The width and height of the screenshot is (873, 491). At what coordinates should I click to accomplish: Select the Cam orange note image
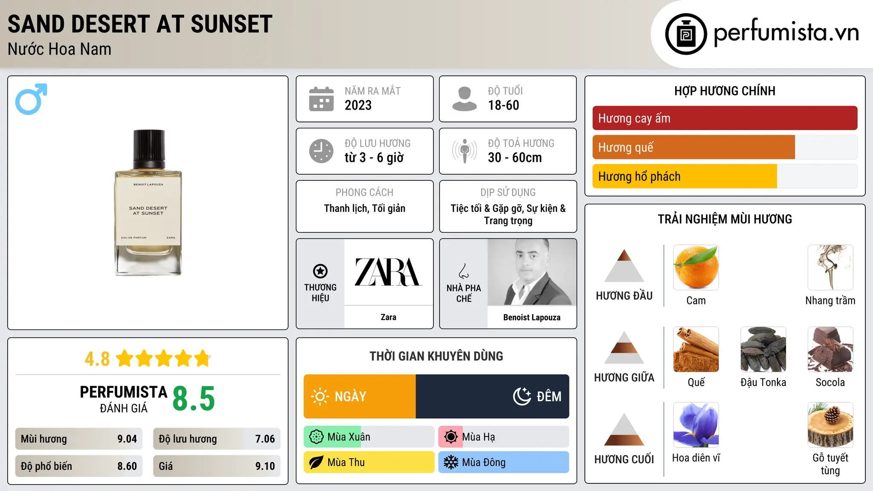pos(696,268)
